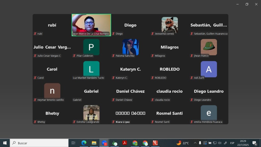The width and height of the screenshot is (261, 147).
Task: Open File Explorer from the taskbar
Action: point(94,143)
